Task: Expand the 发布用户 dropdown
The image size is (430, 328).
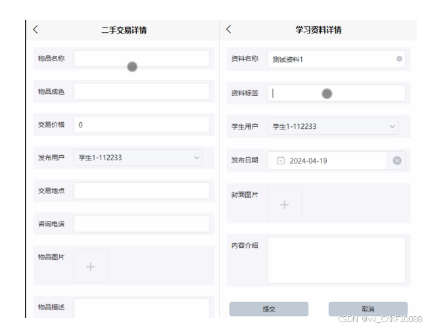Action: click(x=138, y=158)
